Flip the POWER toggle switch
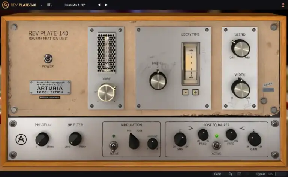Image resolution: width=288 pixels, height=177 pixels. tap(48, 58)
